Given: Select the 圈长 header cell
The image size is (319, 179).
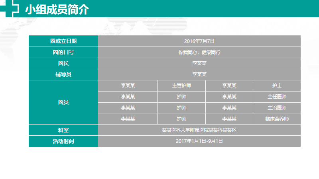Looking at the screenshot, I should point(63,63).
